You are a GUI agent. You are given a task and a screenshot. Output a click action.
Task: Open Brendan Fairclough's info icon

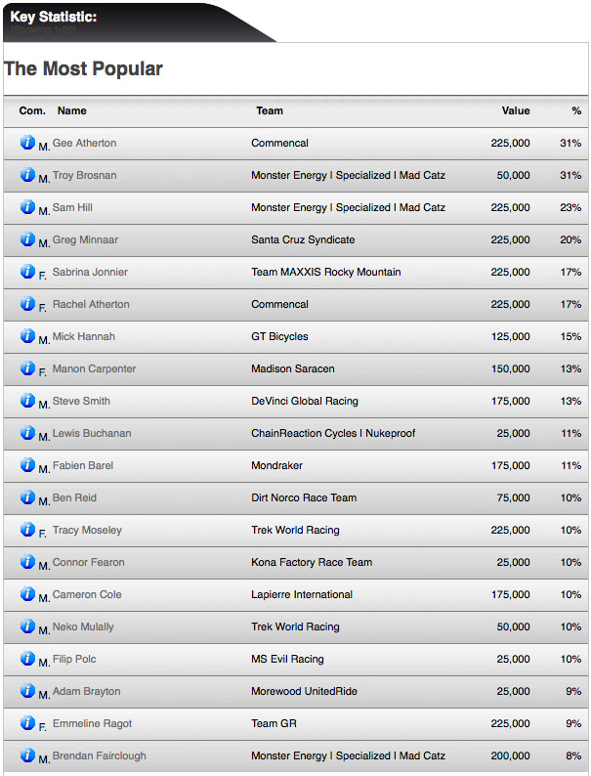pyautogui.click(x=27, y=755)
